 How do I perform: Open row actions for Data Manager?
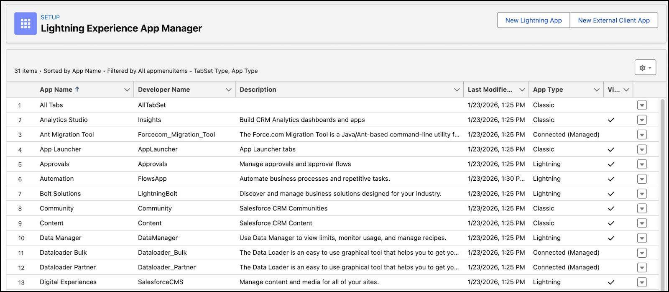642,238
